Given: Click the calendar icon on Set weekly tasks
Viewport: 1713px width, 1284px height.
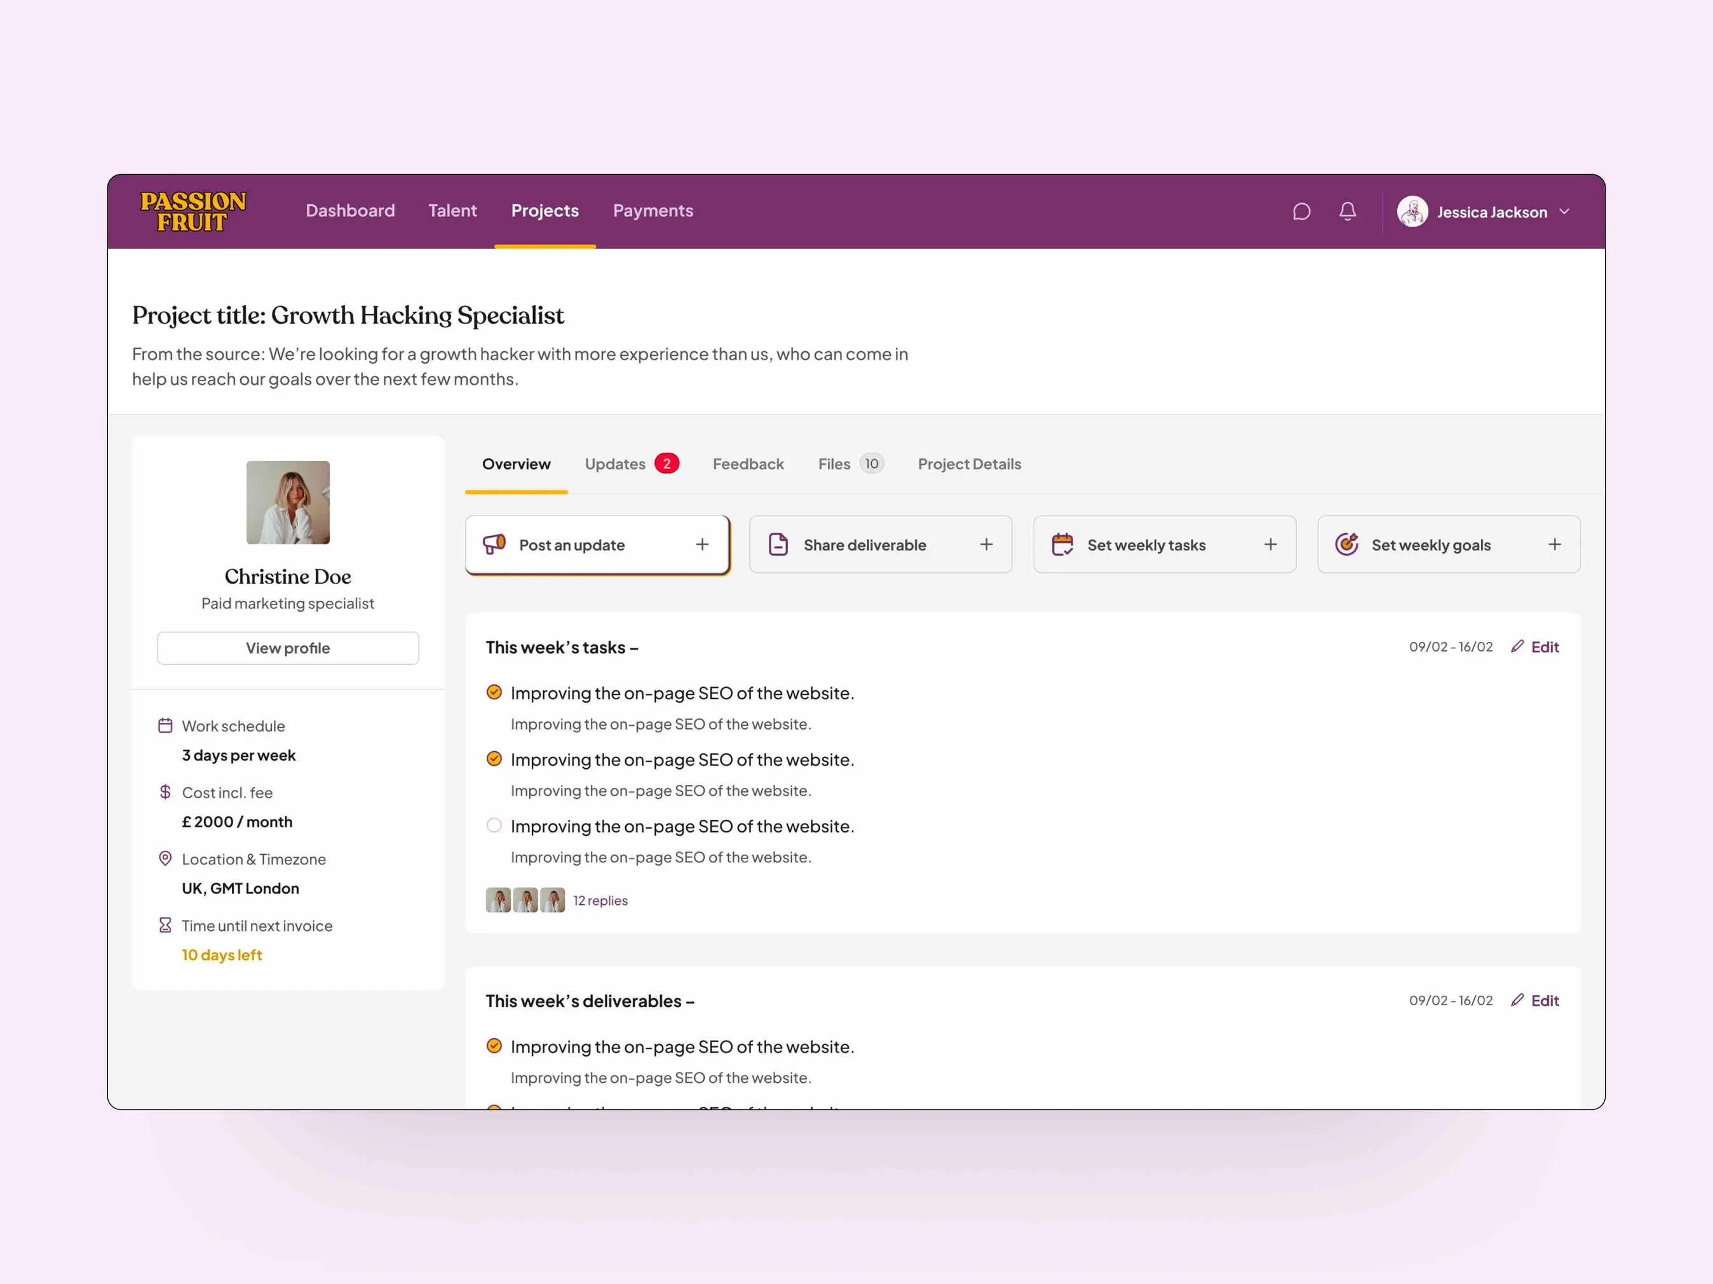Looking at the screenshot, I should point(1062,544).
